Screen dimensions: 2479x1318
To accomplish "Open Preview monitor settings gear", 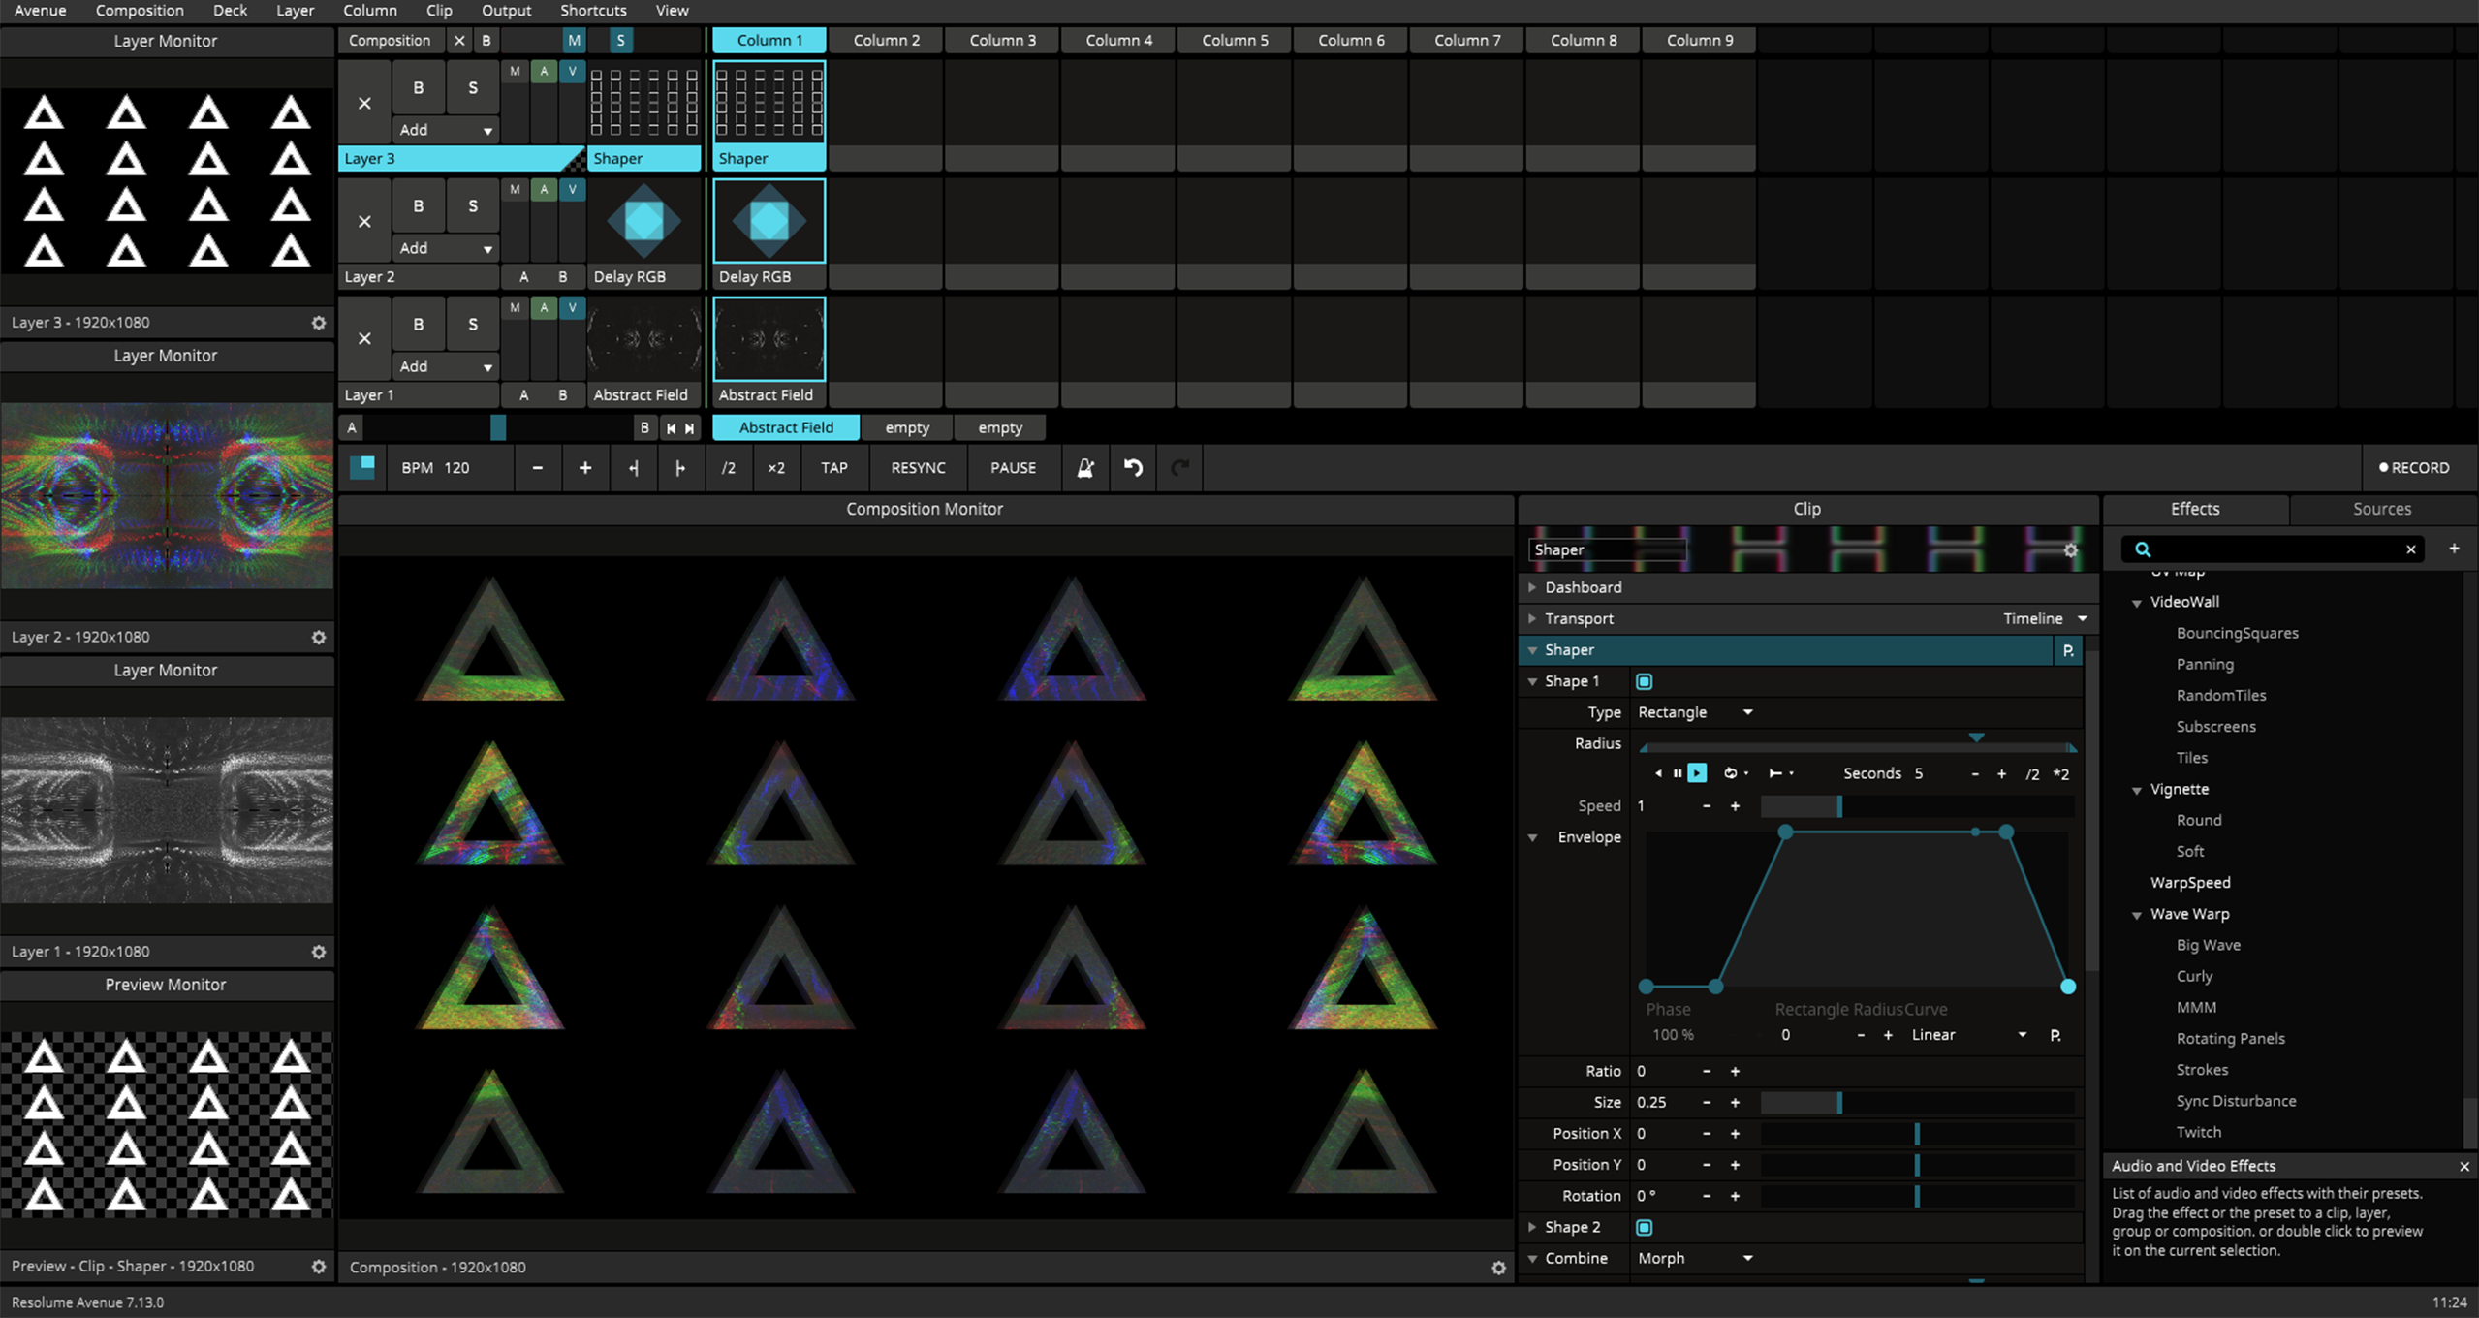I will click(318, 1267).
